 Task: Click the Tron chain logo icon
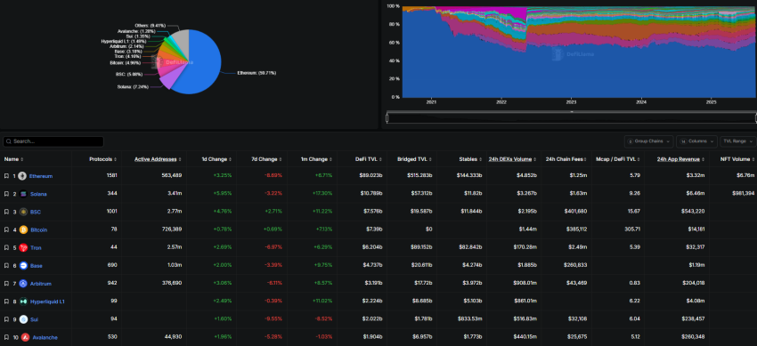(22, 247)
